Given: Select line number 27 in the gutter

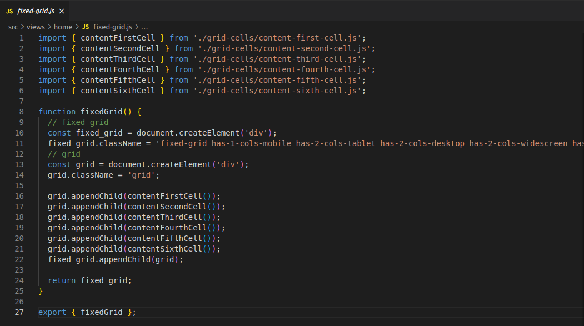Looking at the screenshot, I should tap(19, 312).
